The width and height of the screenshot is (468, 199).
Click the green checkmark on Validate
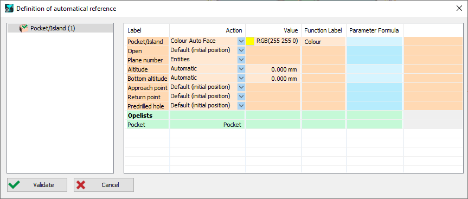click(x=14, y=185)
